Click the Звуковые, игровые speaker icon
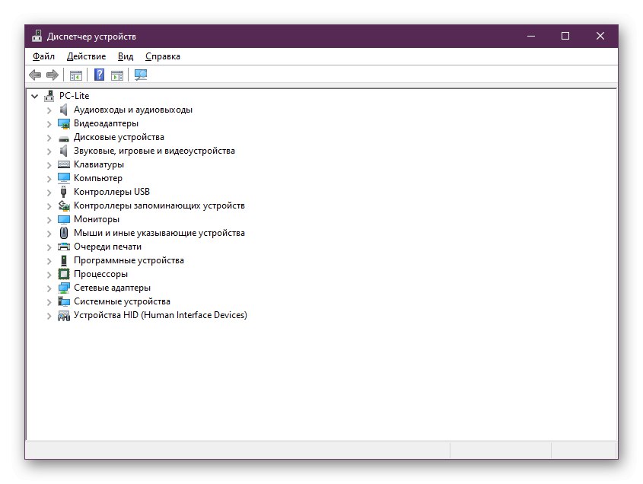This screenshot has height=484, width=643. click(x=64, y=151)
